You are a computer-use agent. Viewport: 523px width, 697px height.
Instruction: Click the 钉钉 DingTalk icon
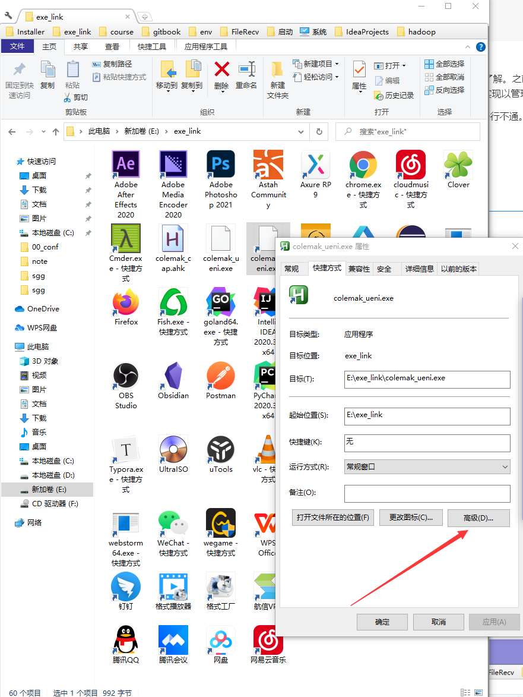pos(126,586)
